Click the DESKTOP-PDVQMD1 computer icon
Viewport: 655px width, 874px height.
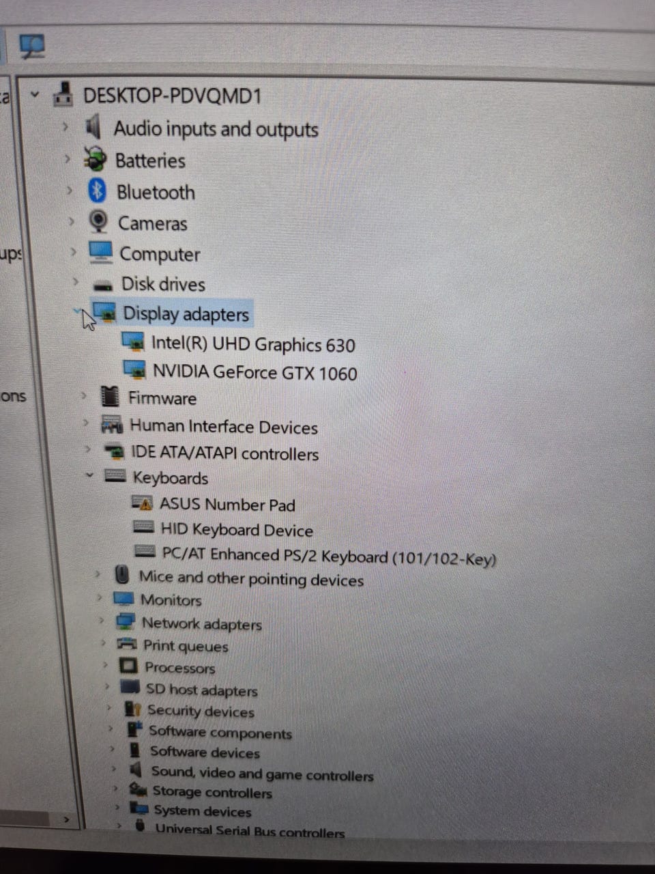[63, 94]
